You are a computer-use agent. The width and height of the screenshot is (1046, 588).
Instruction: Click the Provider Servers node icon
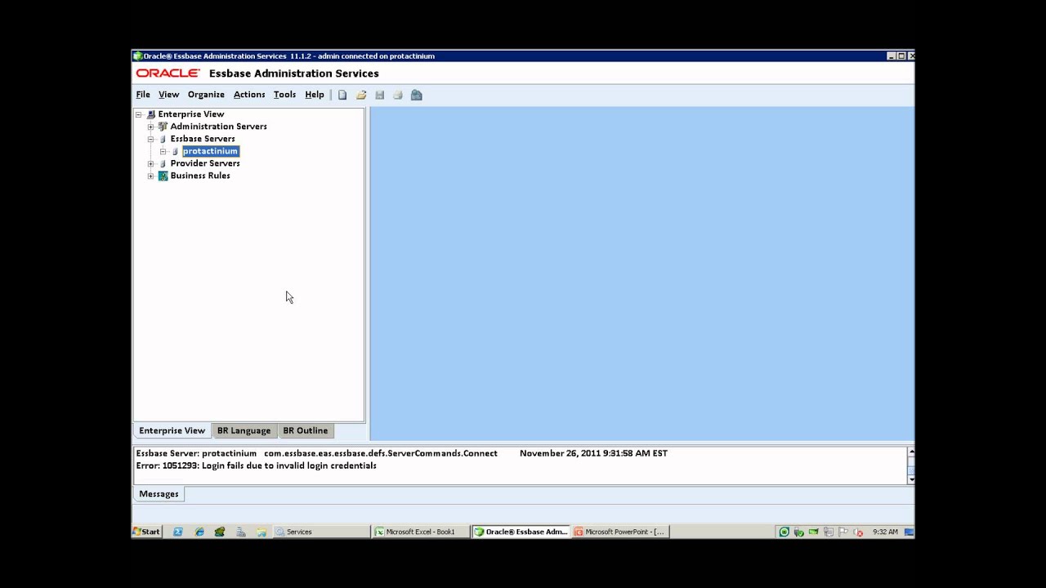pyautogui.click(x=163, y=163)
